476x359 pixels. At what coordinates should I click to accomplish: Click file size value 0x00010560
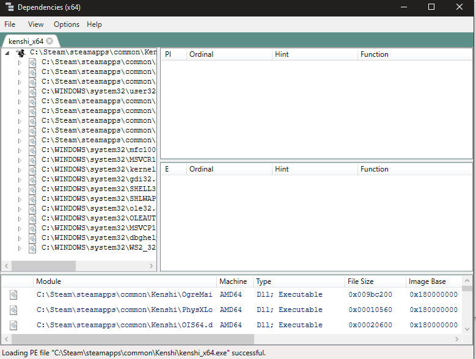(370, 310)
